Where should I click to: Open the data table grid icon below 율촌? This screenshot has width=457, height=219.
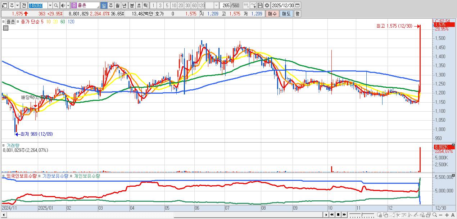click(5, 28)
